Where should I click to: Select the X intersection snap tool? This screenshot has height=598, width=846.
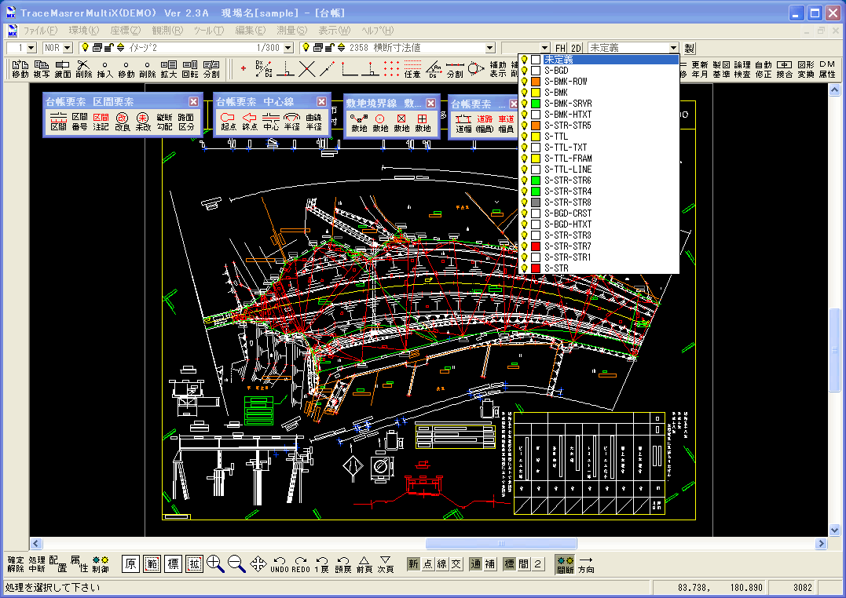pos(306,69)
